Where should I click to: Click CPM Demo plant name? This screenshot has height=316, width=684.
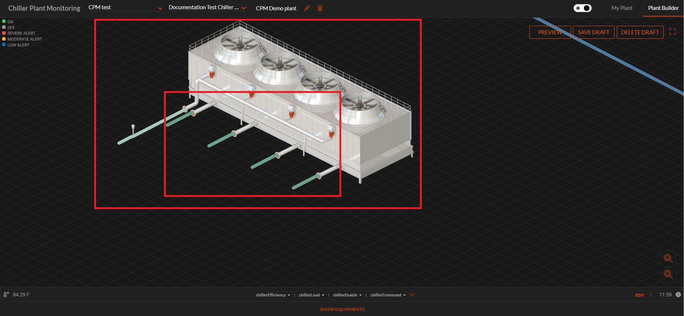coord(276,8)
